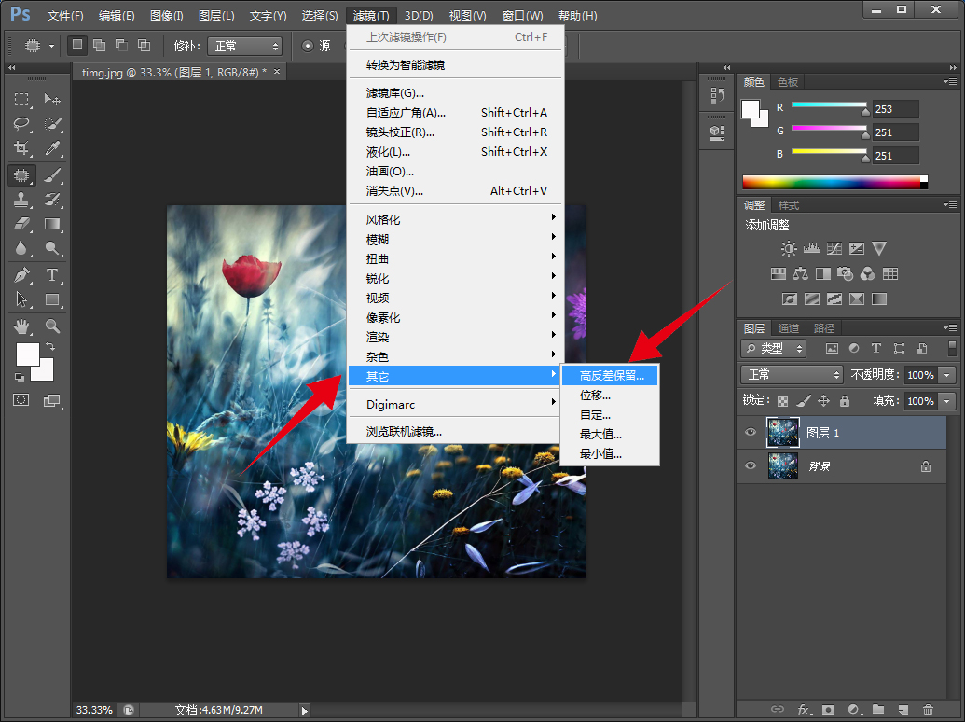Screen dimensions: 965x722
Task: Add a layer style via fx
Action: click(804, 709)
